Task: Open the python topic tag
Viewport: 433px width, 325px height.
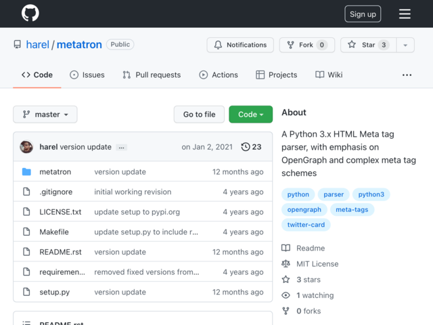Action: [298, 194]
